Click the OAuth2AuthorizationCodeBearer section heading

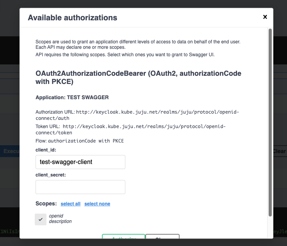138,77
